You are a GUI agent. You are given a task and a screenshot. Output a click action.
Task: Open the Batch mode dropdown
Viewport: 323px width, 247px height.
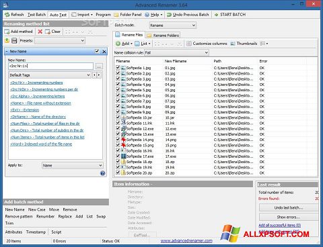[x=173, y=26]
